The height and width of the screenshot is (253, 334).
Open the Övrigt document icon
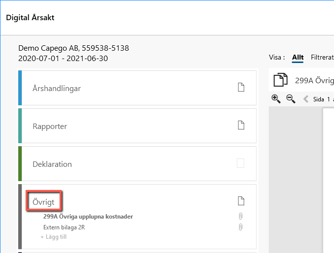click(x=241, y=201)
